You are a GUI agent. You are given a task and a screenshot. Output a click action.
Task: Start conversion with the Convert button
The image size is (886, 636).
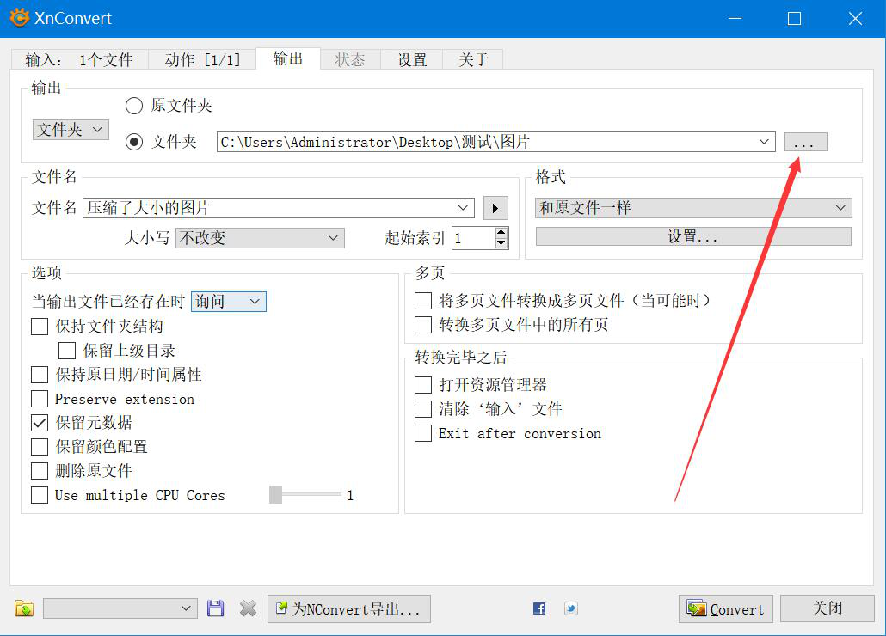pos(725,608)
